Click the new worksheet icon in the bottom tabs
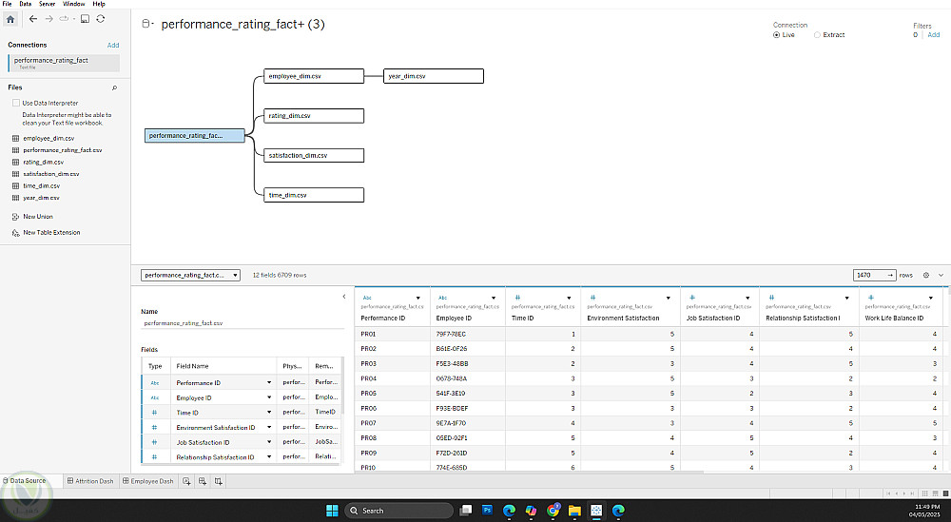Viewport: 951px width, 522px height. 186,481
